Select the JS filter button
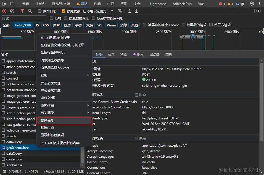264x175 pixels. 37,25
